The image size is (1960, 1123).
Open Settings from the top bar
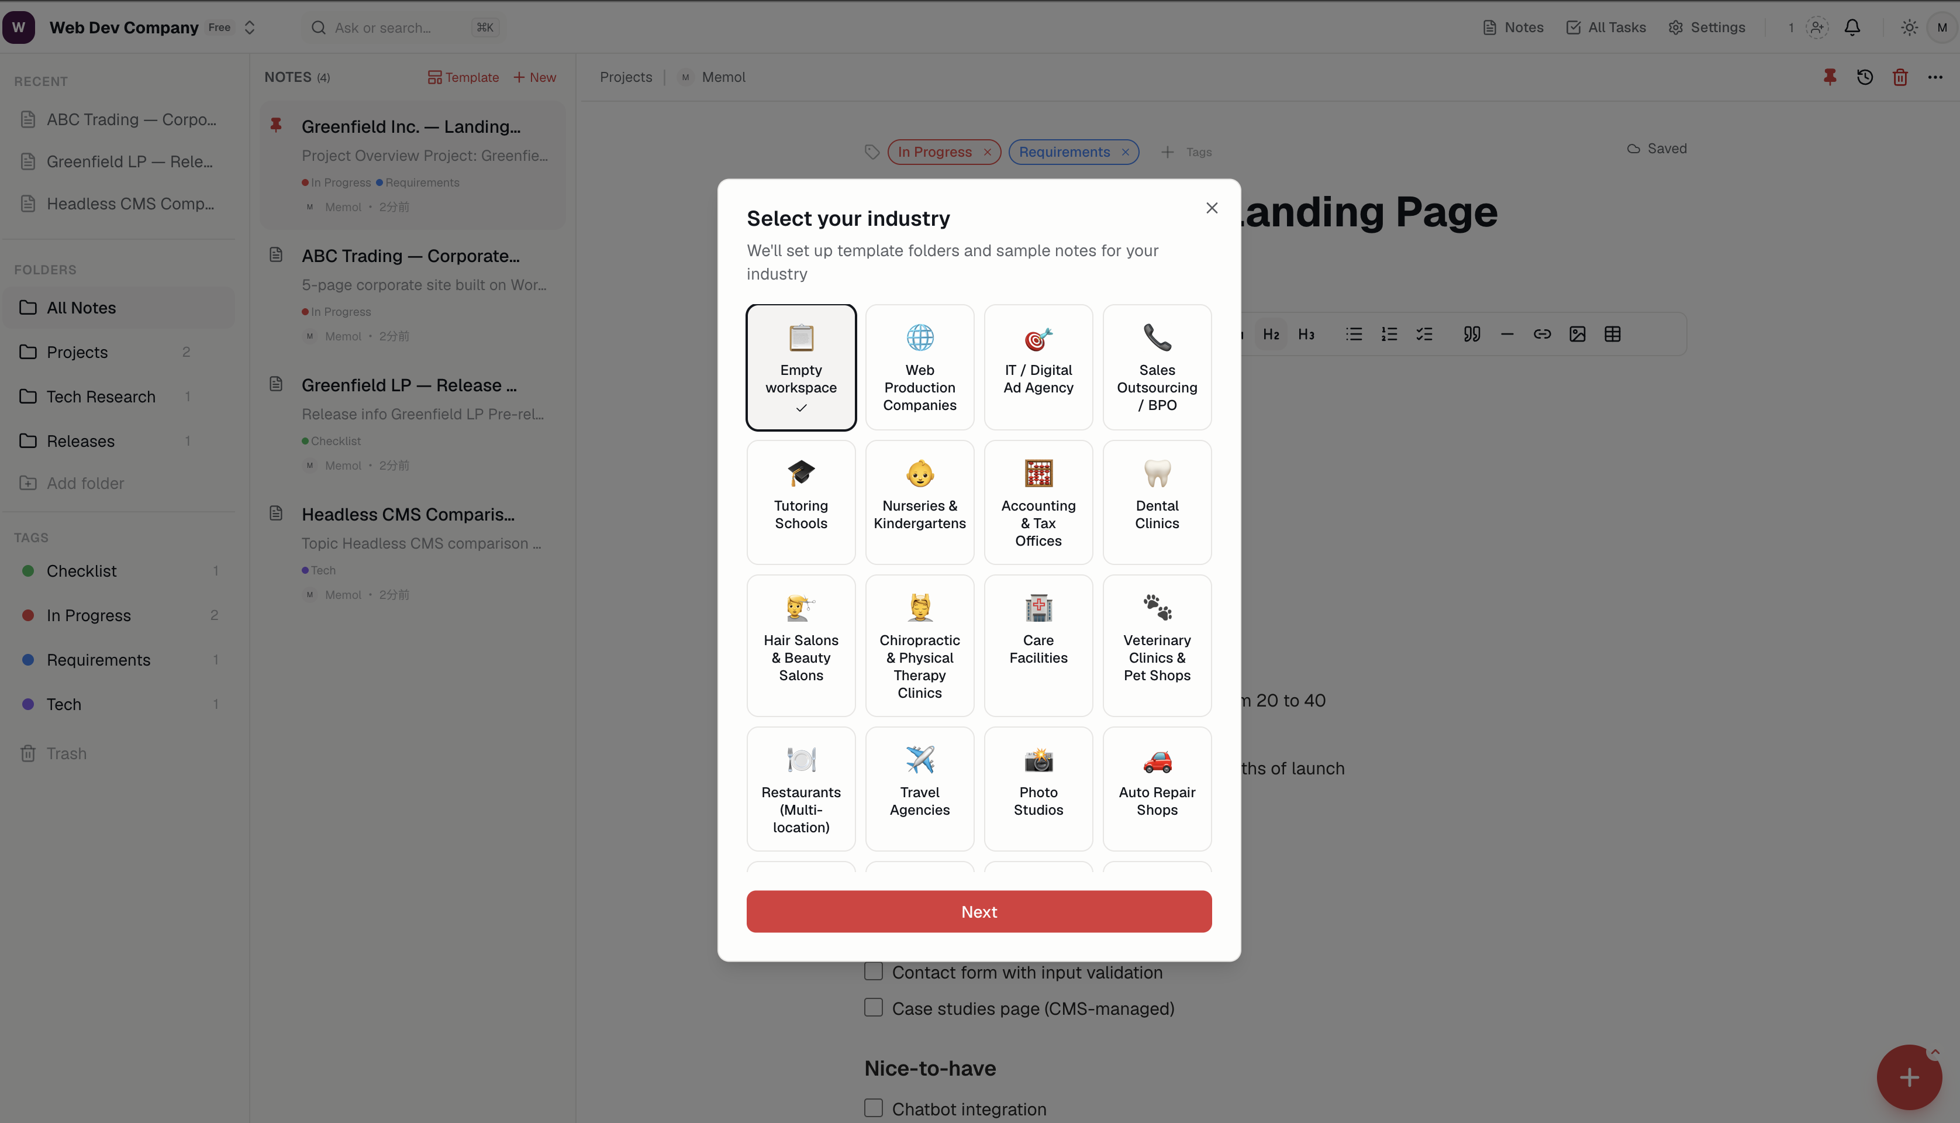(1706, 27)
